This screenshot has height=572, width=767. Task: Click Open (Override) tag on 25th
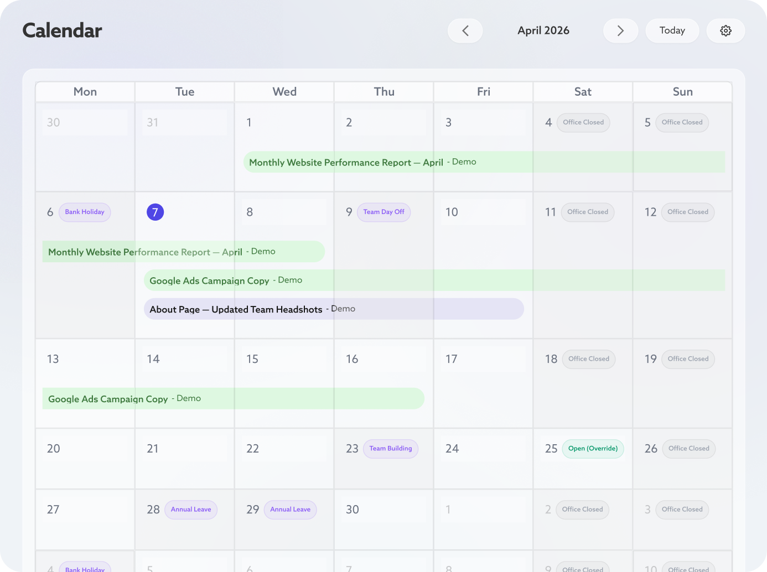coord(593,449)
